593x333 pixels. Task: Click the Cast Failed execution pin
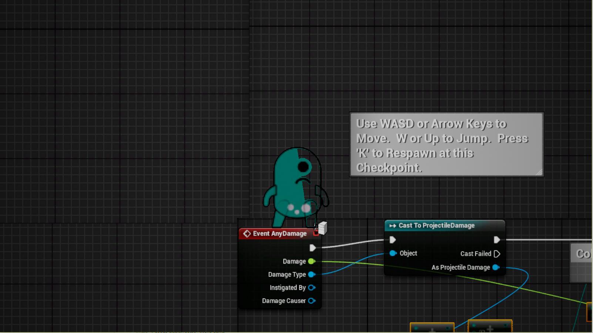(497, 254)
